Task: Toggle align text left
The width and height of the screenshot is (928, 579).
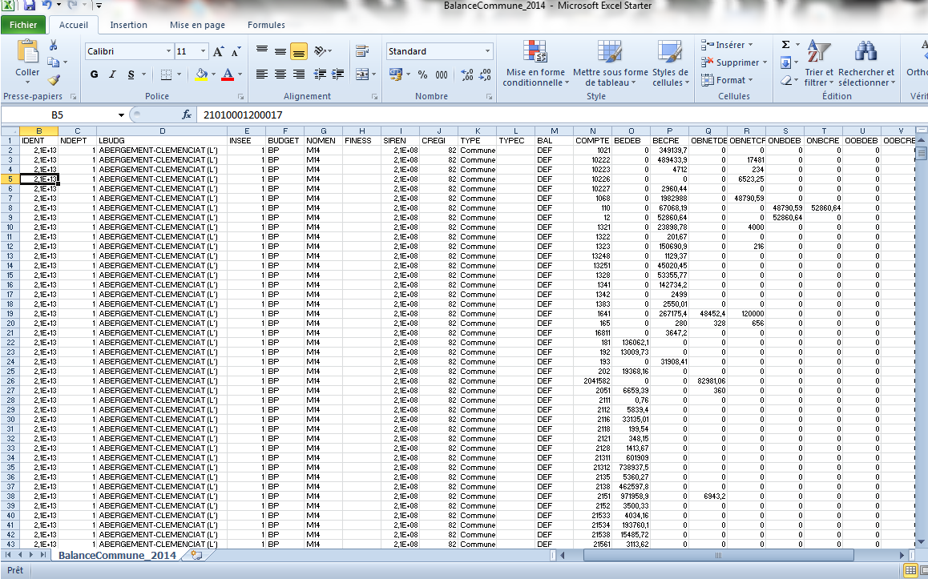Action: [261, 74]
